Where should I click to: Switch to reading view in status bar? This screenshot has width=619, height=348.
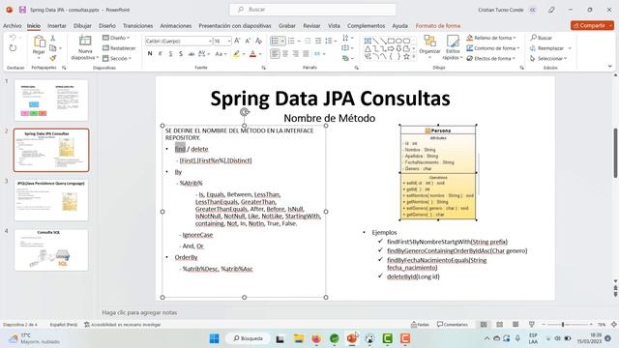[x=516, y=325]
